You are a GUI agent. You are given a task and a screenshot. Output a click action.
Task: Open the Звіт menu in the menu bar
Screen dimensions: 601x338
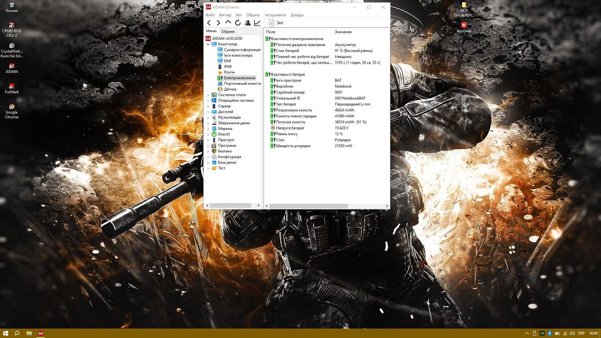[239, 15]
